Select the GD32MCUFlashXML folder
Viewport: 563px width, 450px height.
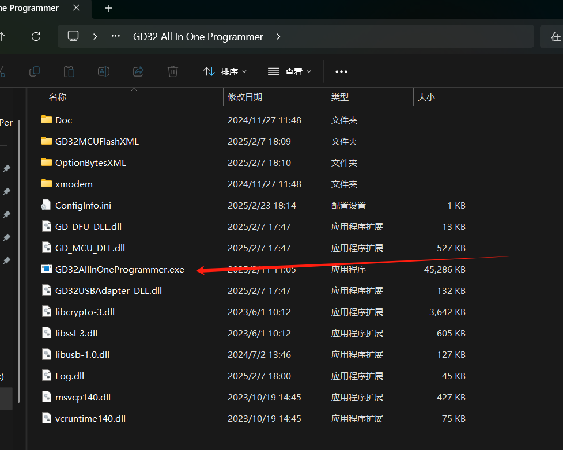tap(97, 141)
